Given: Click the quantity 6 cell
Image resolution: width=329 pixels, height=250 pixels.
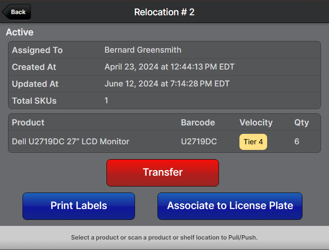Looking at the screenshot, I should pos(297,141).
